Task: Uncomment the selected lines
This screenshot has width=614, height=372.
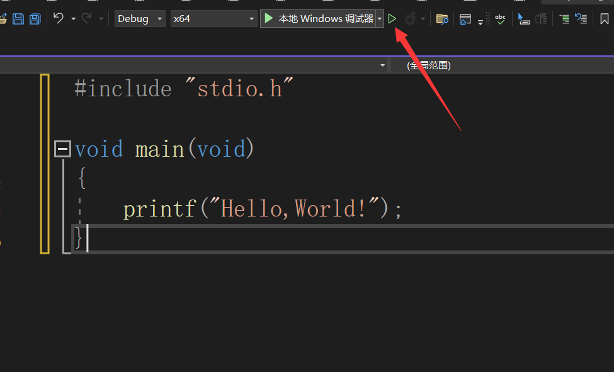Action: pos(581,19)
